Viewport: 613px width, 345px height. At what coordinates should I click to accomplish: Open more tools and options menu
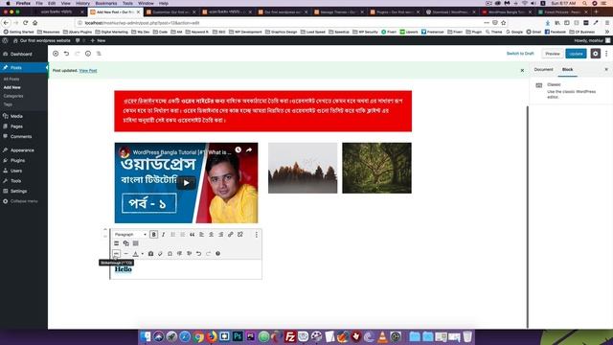point(606,54)
